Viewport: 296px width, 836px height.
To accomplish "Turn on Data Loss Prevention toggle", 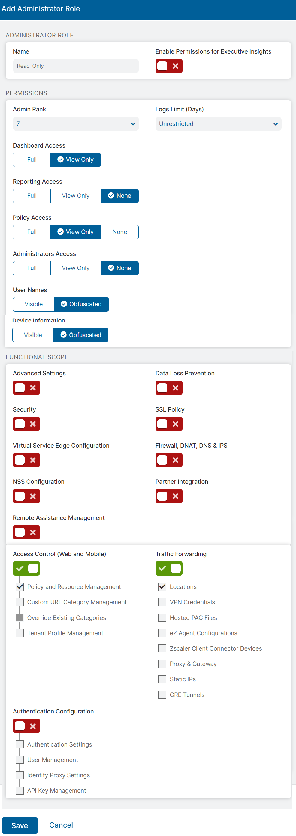I will (168, 388).
